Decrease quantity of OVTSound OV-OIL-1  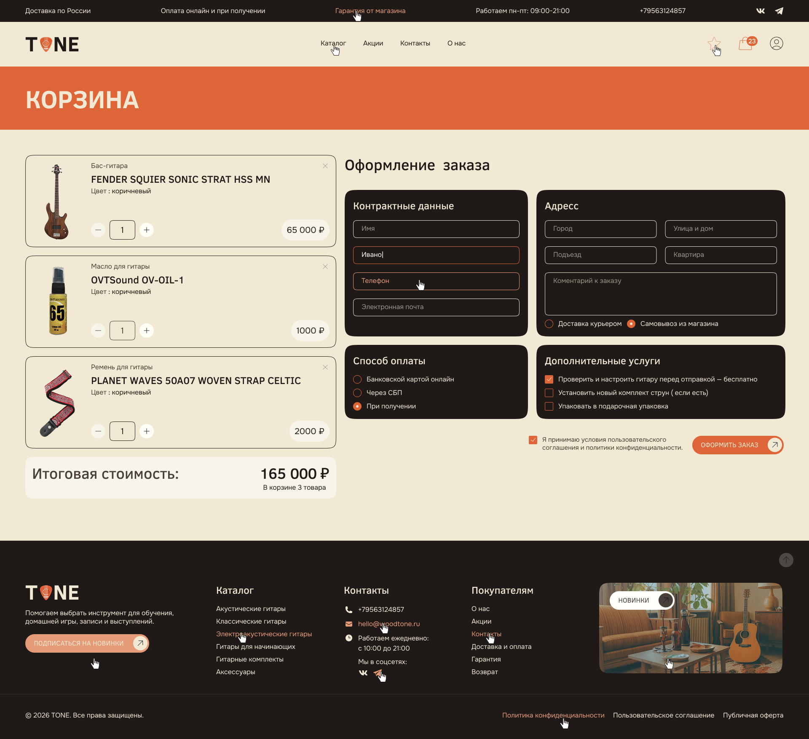(98, 331)
